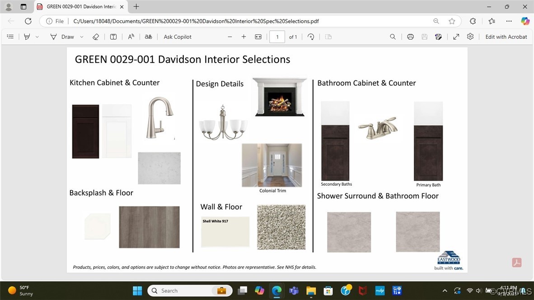Rotate the PDF page
The height and width of the screenshot is (300, 534).
point(311,37)
